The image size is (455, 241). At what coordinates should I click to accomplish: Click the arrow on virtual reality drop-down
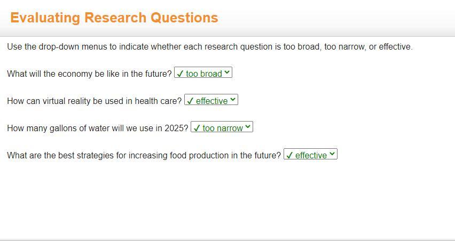[233, 100]
